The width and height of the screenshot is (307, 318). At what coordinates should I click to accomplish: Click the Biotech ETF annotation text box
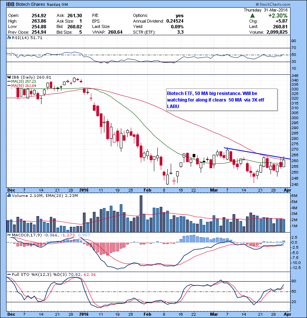click(x=222, y=100)
